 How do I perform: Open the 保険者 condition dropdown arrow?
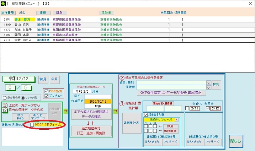coord(209,88)
